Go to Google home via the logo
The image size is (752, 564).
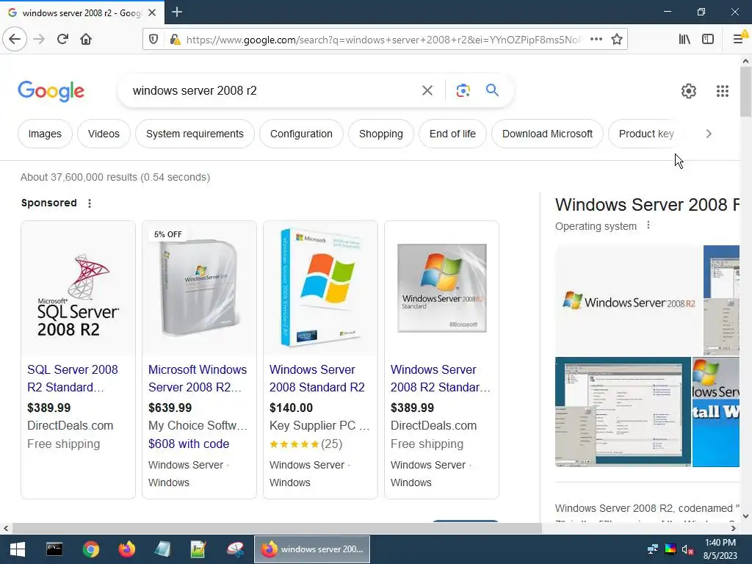point(51,91)
